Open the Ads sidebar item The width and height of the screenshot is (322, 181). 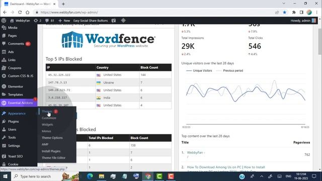pyautogui.click(x=11, y=52)
